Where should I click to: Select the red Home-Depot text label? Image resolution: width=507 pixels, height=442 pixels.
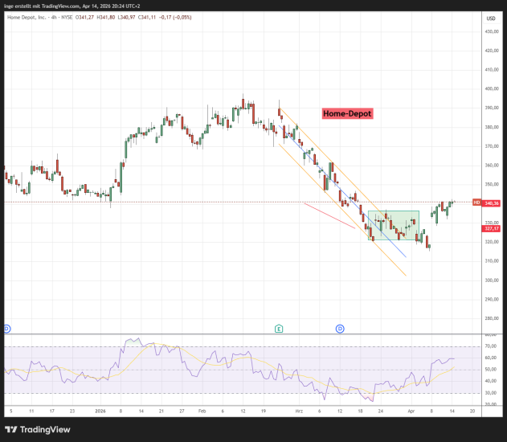(347, 114)
